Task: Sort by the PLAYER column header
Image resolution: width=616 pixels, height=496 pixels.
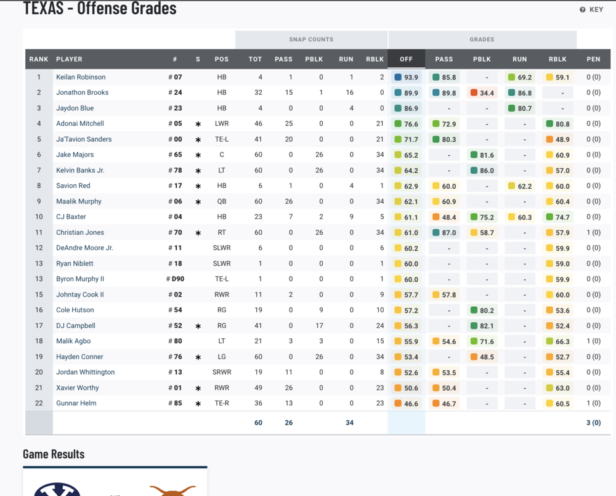Action: pyautogui.click(x=69, y=59)
